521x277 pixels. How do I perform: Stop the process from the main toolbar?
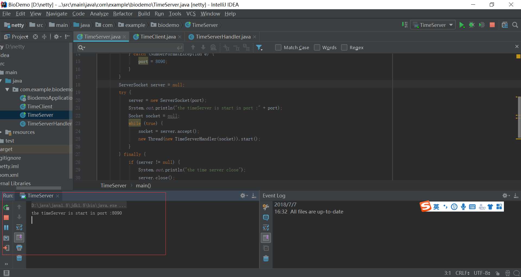coord(492,25)
